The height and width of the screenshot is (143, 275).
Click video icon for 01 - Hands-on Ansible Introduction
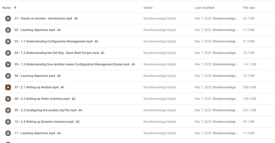click(x=8, y=19)
